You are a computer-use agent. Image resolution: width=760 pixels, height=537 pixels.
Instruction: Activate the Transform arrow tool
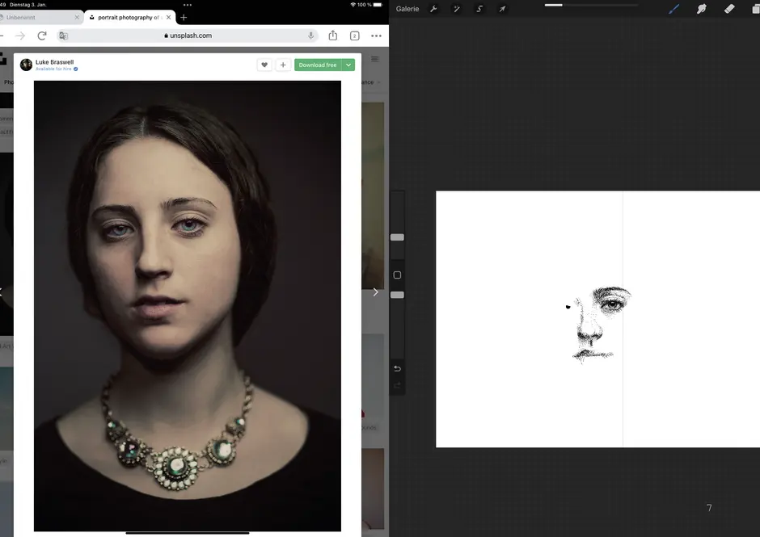coord(502,9)
